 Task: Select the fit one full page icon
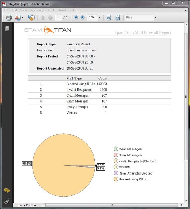point(118,18)
